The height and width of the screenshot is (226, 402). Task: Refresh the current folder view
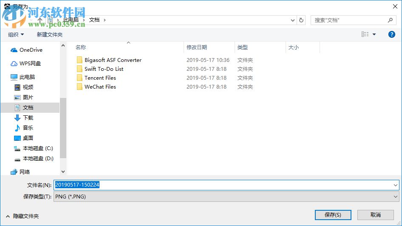pyautogui.click(x=301, y=20)
